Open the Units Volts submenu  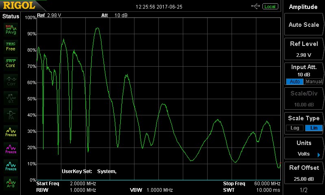pyautogui.click(x=303, y=148)
